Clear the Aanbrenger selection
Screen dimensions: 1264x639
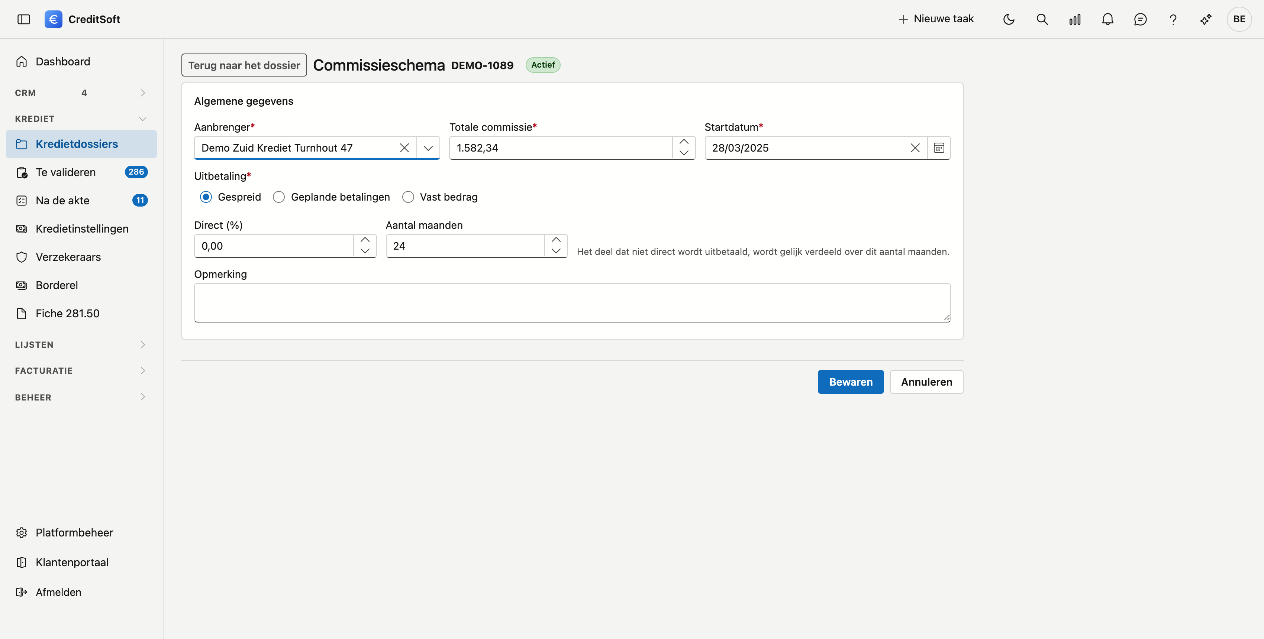[404, 148]
